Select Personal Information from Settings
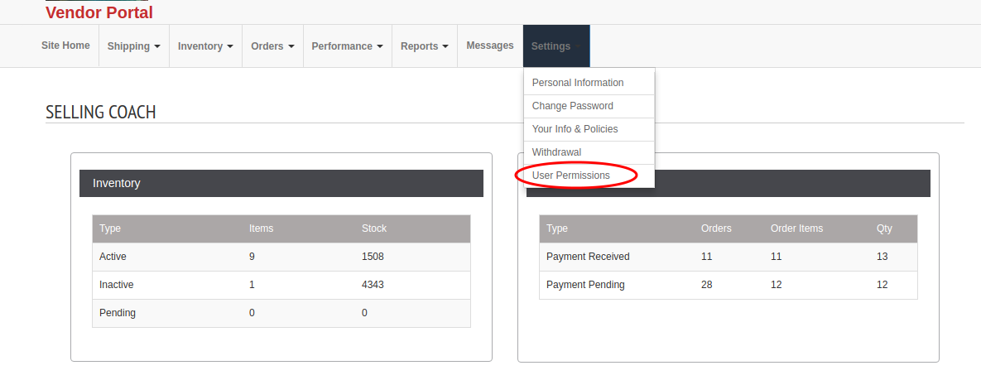The width and height of the screenshot is (981, 380). point(589,83)
